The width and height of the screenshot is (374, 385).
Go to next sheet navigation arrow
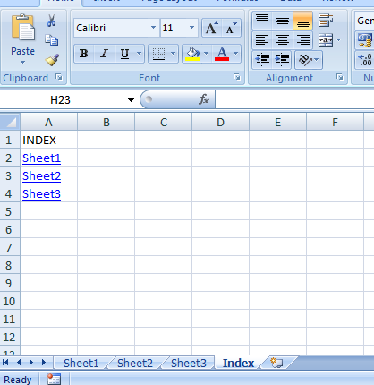click(x=31, y=363)
